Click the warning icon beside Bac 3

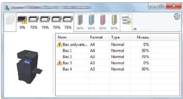pyautogui.click(x=59, y=63)
